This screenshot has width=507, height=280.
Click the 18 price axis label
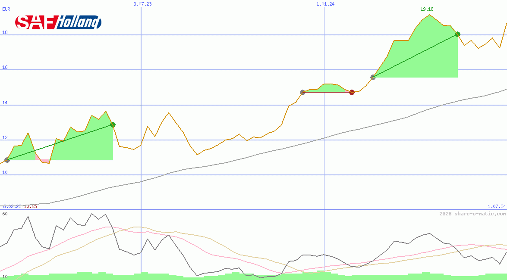pos(5,32)
